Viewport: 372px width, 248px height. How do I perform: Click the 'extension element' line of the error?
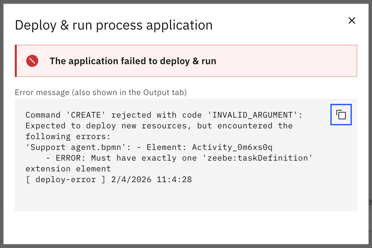pos(68,169)
